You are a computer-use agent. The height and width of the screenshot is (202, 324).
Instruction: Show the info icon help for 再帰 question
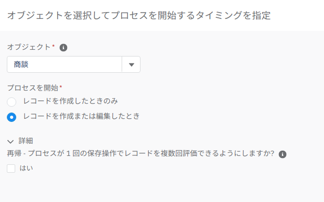[x=283, y=154]
